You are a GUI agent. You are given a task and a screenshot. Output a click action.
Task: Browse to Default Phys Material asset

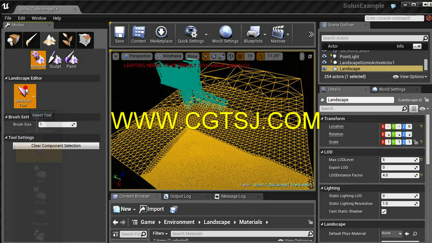(415, 234)
